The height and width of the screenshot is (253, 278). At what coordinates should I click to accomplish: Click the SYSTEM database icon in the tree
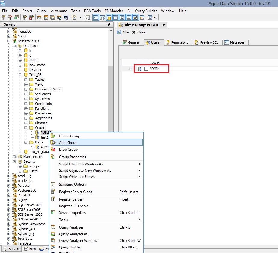click(26, 70)
